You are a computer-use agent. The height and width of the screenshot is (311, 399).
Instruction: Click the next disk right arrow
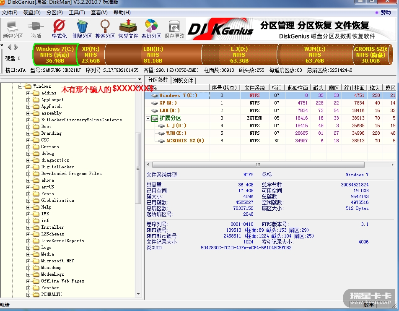point(16,47)
